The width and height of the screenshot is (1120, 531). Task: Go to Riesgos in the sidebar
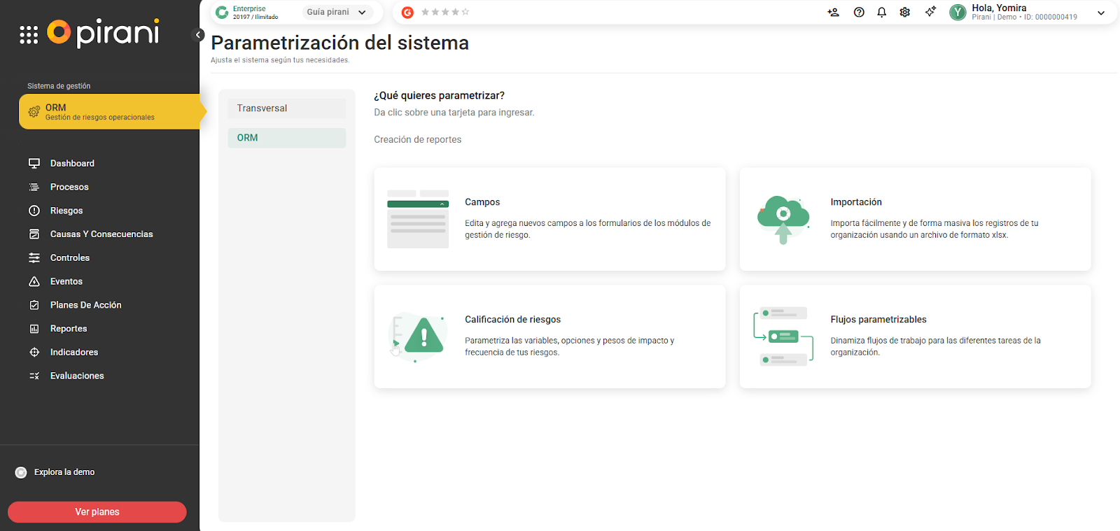pyautogui.click(x=66, y=211)
